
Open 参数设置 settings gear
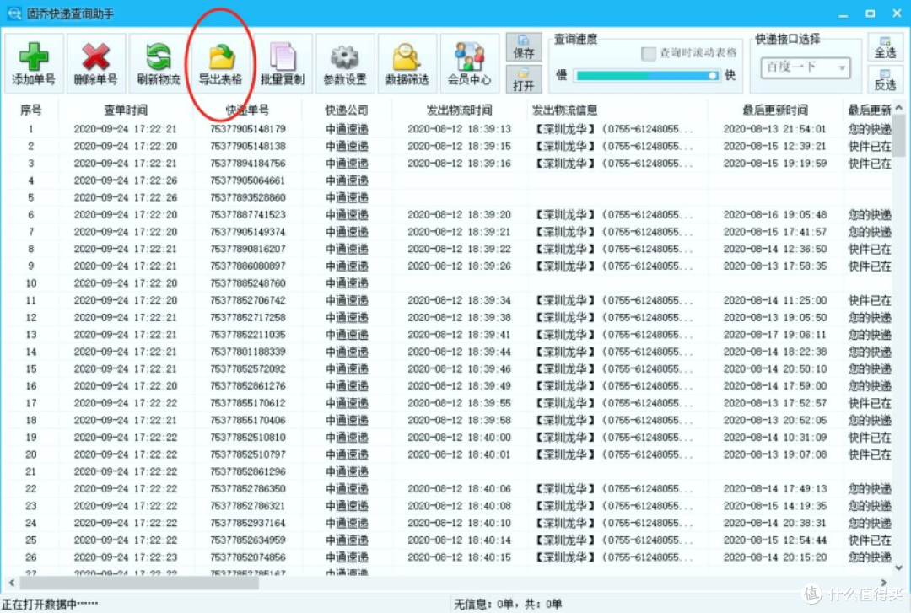coord(344,62)
